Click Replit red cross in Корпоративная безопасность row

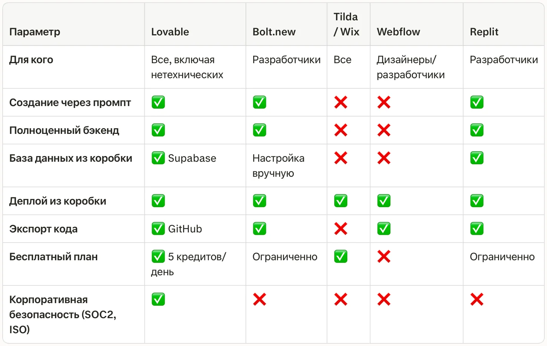point(477,299)
